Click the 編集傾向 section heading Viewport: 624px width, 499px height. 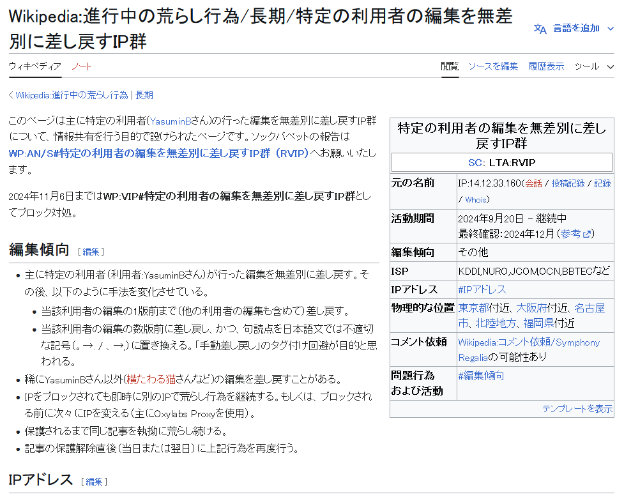[39, 250]
